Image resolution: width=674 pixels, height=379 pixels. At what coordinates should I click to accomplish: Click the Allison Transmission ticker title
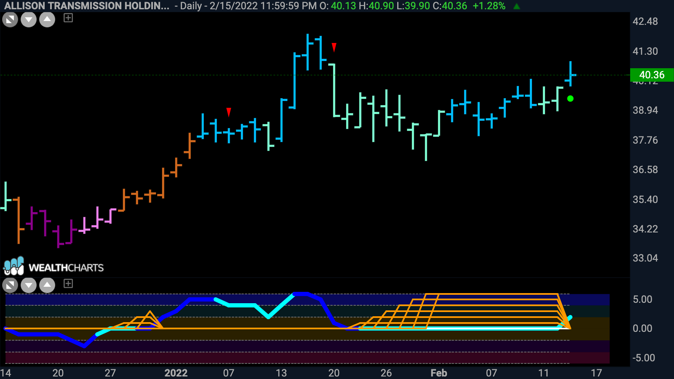tap(87, 6)
